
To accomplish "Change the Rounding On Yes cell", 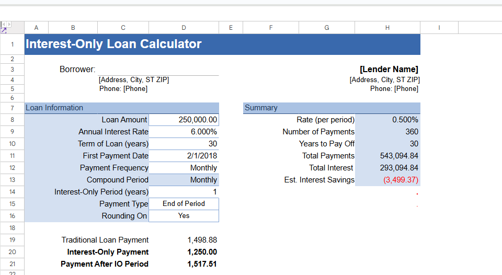I will click(x=184, y=216).
